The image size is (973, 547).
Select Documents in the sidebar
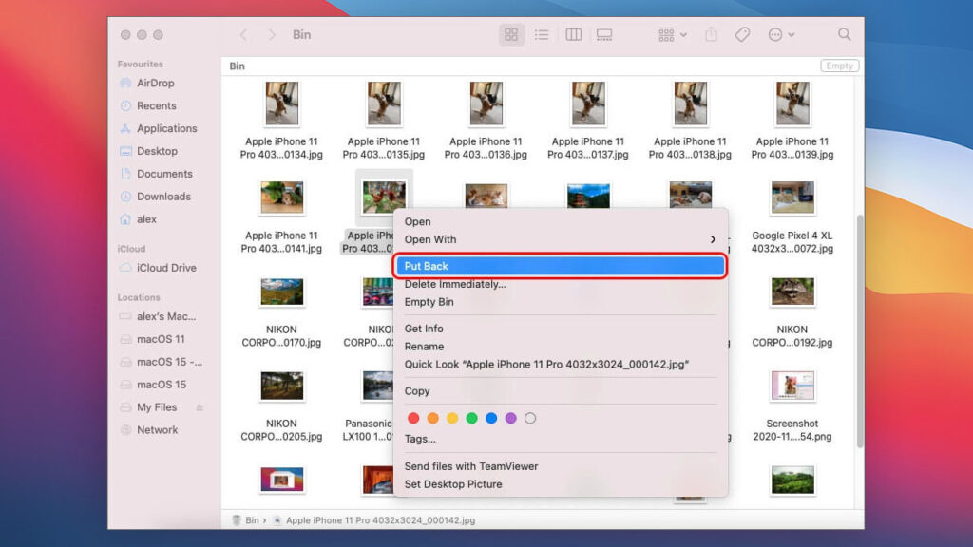pos(162,174)
